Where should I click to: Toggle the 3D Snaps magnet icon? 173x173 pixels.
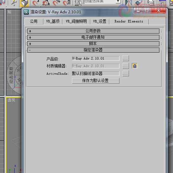click(35, 3)
